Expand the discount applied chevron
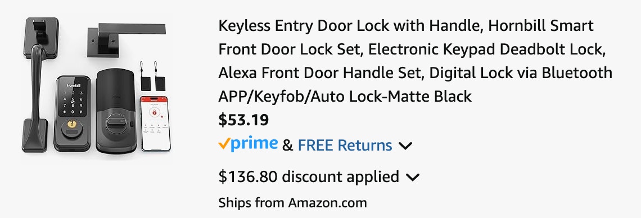 (413, 178)
